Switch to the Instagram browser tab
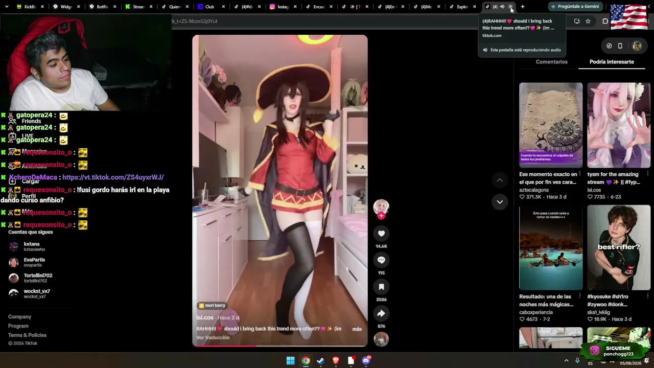The height and width of the screenshot is (368, 654). (x=282, y=7)
